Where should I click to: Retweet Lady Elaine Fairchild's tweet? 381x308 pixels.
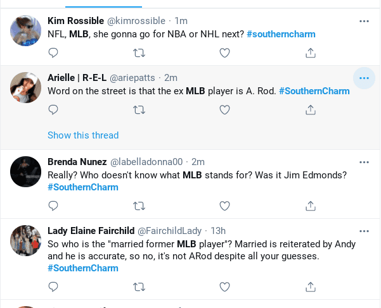click(138, 287)
